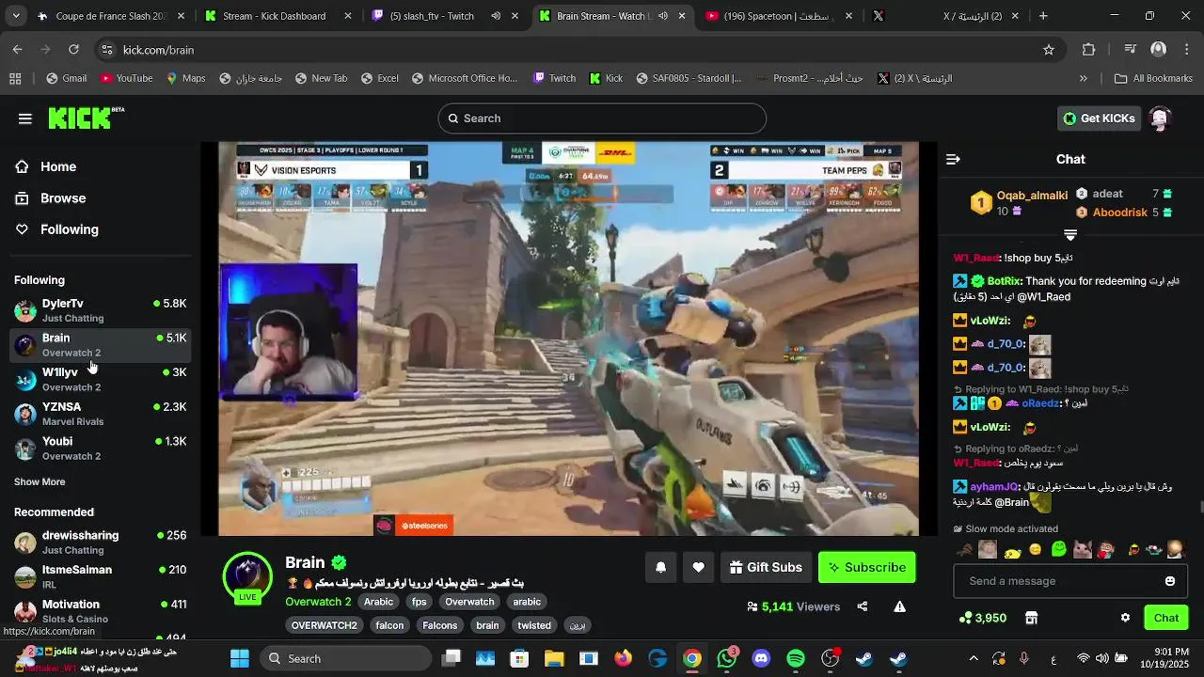The image size is (1204, 677).
Task: Expand the chat leaderboard chevron
Action: pos(1070,234)
